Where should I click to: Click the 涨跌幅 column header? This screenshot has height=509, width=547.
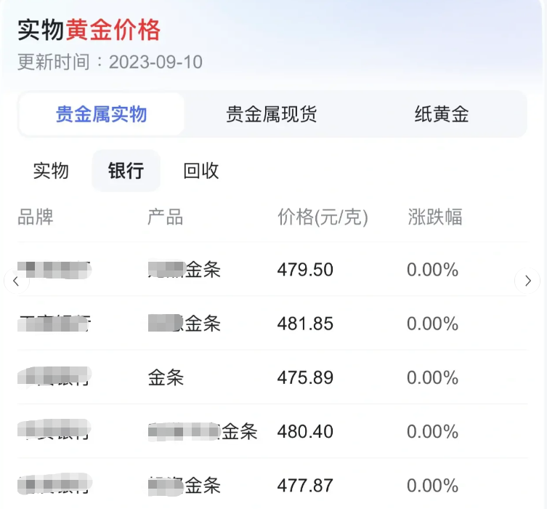[435, 217]
